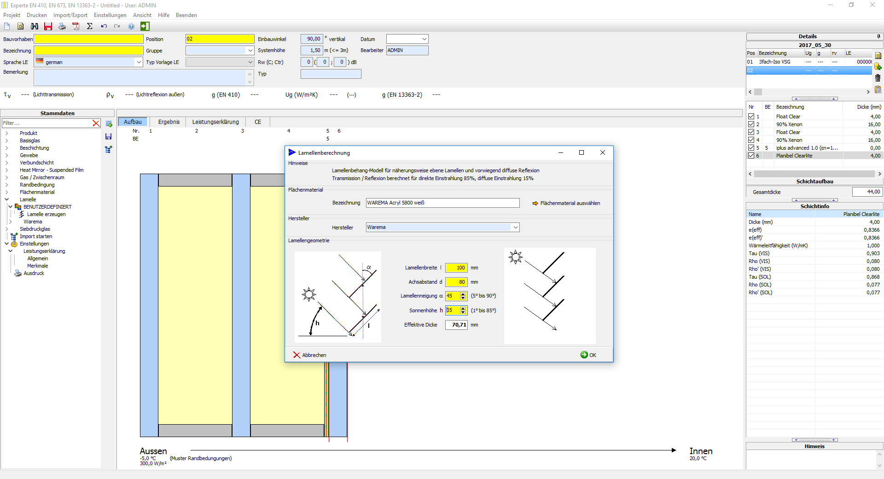Toggle checkbox for layer 5 iplus advanced
884x479 pixels.
click(751, 148)
